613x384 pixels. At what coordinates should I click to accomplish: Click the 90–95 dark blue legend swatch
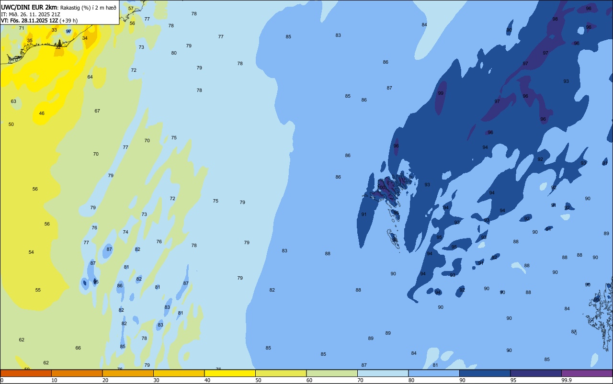485,373
